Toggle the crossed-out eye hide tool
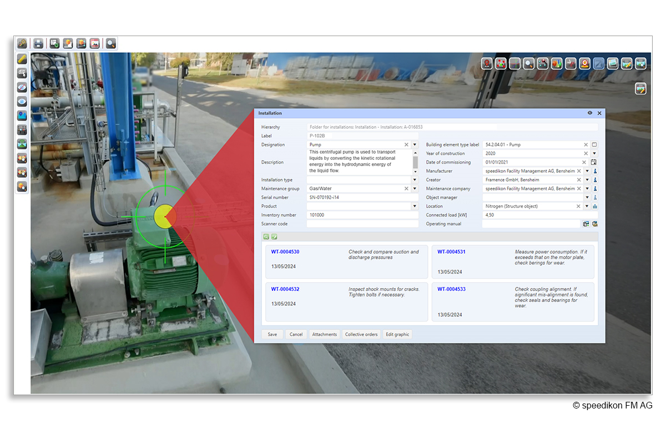This screenshot has width=666, height=444. (22, 87)
